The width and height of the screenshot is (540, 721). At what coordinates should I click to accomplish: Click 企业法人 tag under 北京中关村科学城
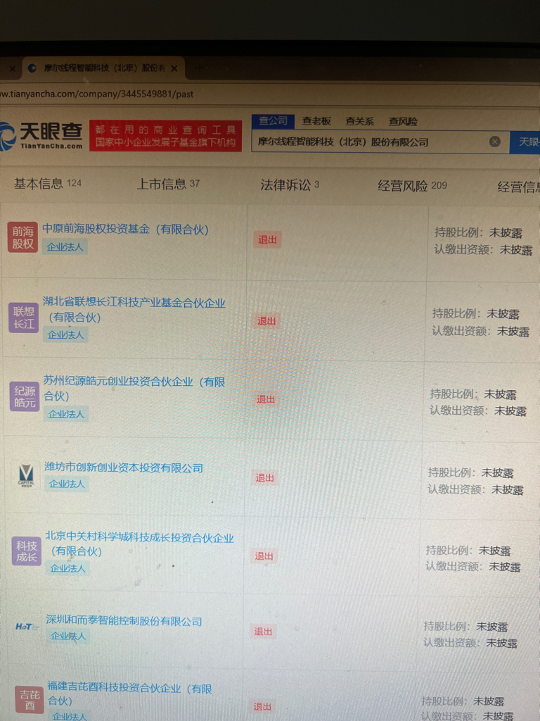(67, 568)
